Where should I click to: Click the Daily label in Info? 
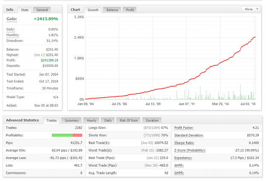(11, 29)
